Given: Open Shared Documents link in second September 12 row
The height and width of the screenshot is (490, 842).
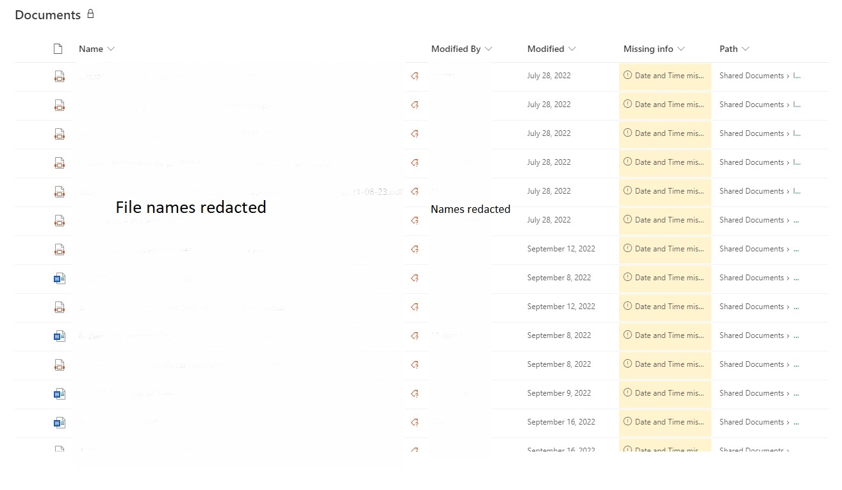Looking at the screenshot, I should tap(751, 307).
